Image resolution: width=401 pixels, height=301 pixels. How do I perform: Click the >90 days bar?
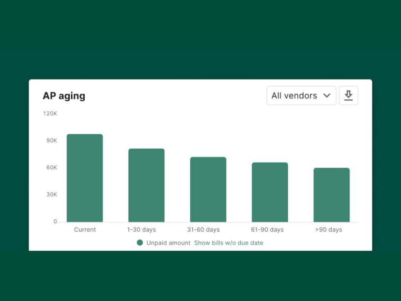pos(331,195)
